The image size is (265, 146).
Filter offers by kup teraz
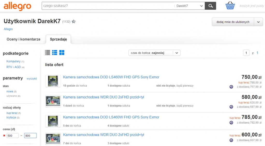point(12,113)
